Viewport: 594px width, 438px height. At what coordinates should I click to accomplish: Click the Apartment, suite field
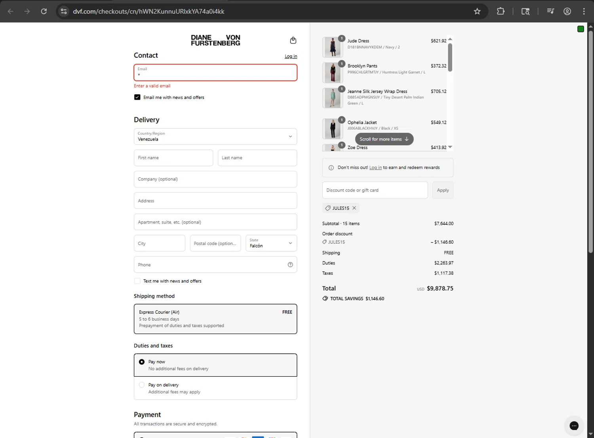click(x=215, y=222)
